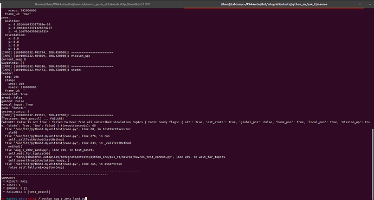Click the 'w: 1.0' orientation value
Screen dimensions: 374x200
pos(14,49)
